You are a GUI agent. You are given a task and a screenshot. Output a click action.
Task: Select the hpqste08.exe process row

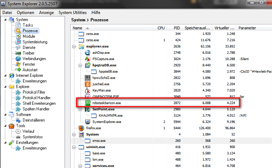171,72
